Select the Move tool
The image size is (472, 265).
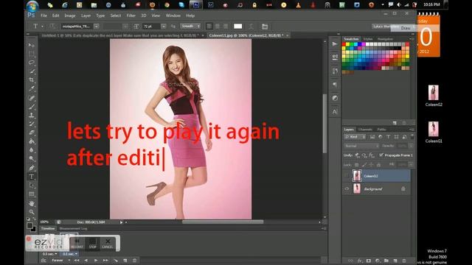point(31,45)
